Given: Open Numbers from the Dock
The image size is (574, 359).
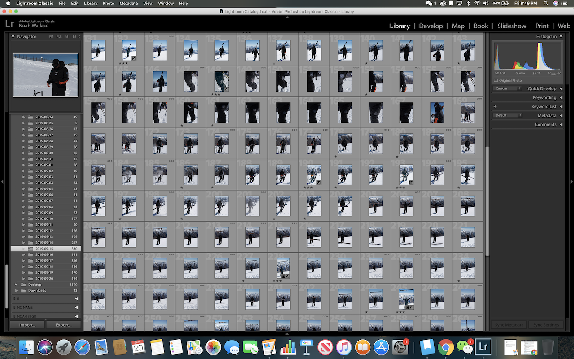Looking at the screenshot, I should pyautogui.click(x=287, y=347).
